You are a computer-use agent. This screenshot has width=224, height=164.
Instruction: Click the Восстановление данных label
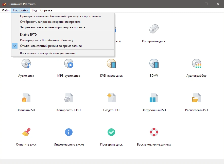[x=154, y=145]
